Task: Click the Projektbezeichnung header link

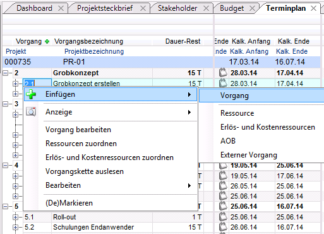Action: coord(94,51)
